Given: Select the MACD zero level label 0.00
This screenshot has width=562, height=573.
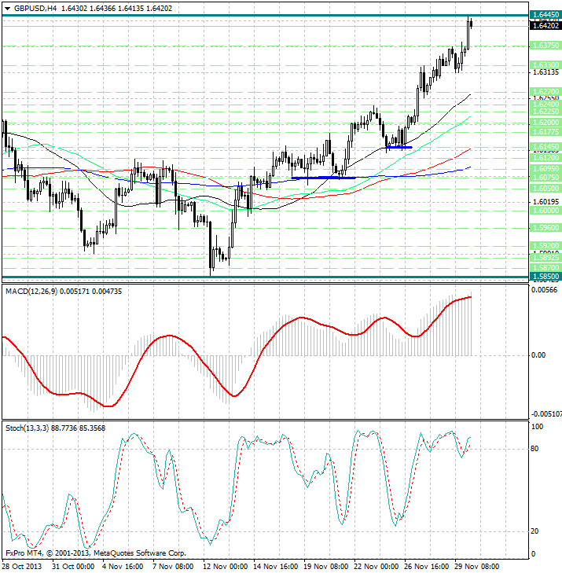Looking at the screenshot, I should click(x=538, y=355).
